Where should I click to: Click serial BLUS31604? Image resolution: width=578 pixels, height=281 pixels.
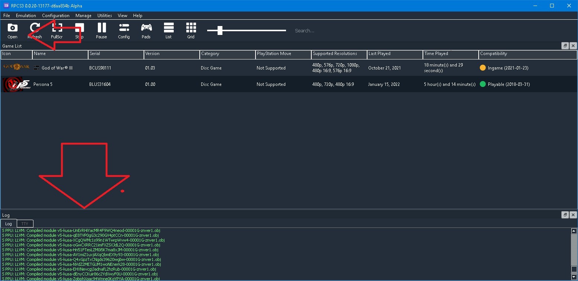coord(100,84)
